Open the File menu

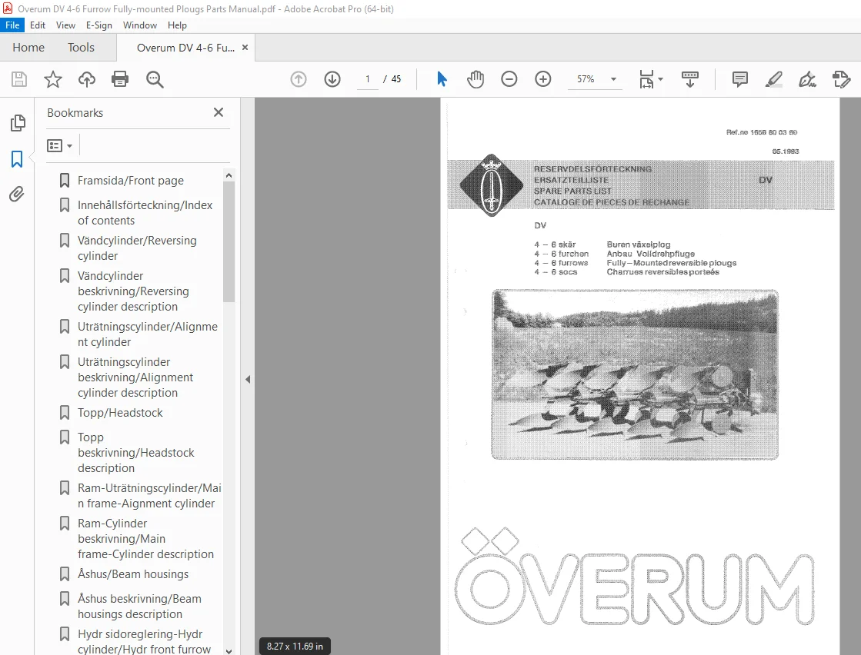pos(12,25)
